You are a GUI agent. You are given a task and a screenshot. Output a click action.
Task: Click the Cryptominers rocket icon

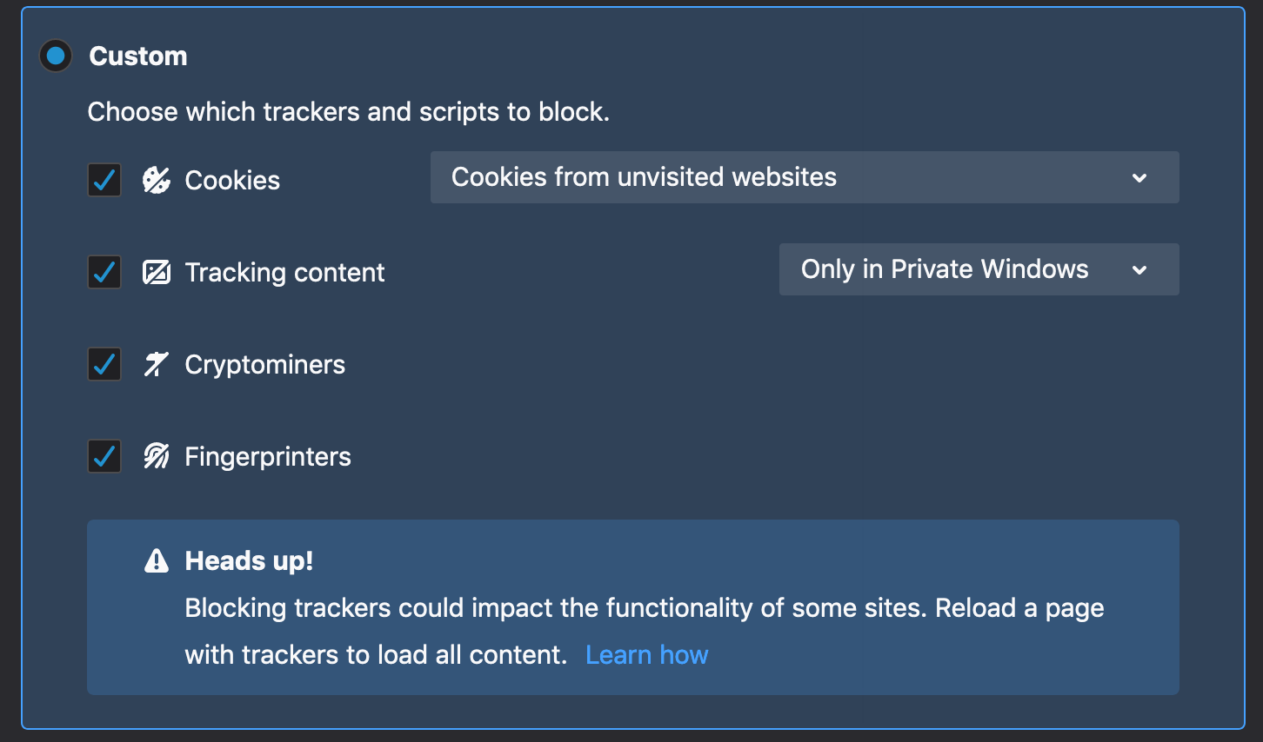click(157, 364)
